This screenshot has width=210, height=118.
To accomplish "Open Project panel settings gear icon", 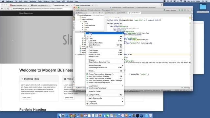I will (x=99, y=13).
